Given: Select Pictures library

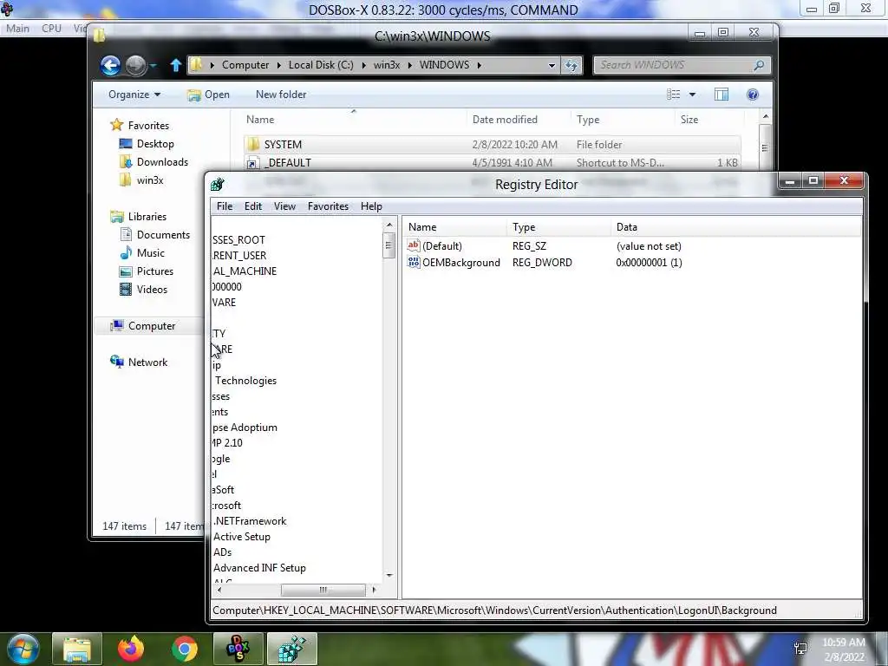Looking at the screenshot, I should click(x=147, y=271).
